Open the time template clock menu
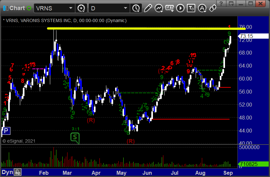Screen dimensions: 270x177 click(x=136, y=8)
